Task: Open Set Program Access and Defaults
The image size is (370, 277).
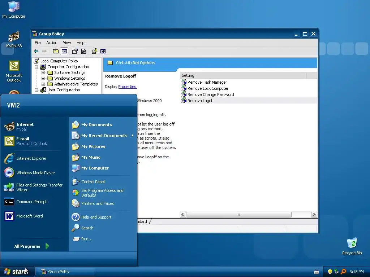Action: [x=98, y=193]
